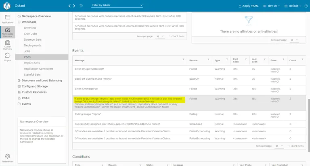Open Cron Jobs

[x=30, y=34]
